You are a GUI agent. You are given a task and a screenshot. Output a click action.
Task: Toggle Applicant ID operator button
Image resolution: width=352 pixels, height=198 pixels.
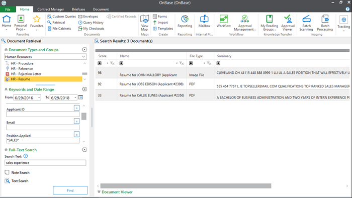click(76, 108)
